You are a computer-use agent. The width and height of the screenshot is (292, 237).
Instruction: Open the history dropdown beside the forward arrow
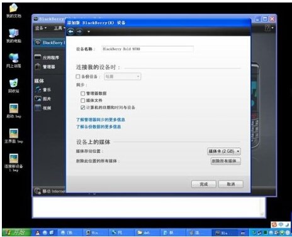click(x=89, y=32)
